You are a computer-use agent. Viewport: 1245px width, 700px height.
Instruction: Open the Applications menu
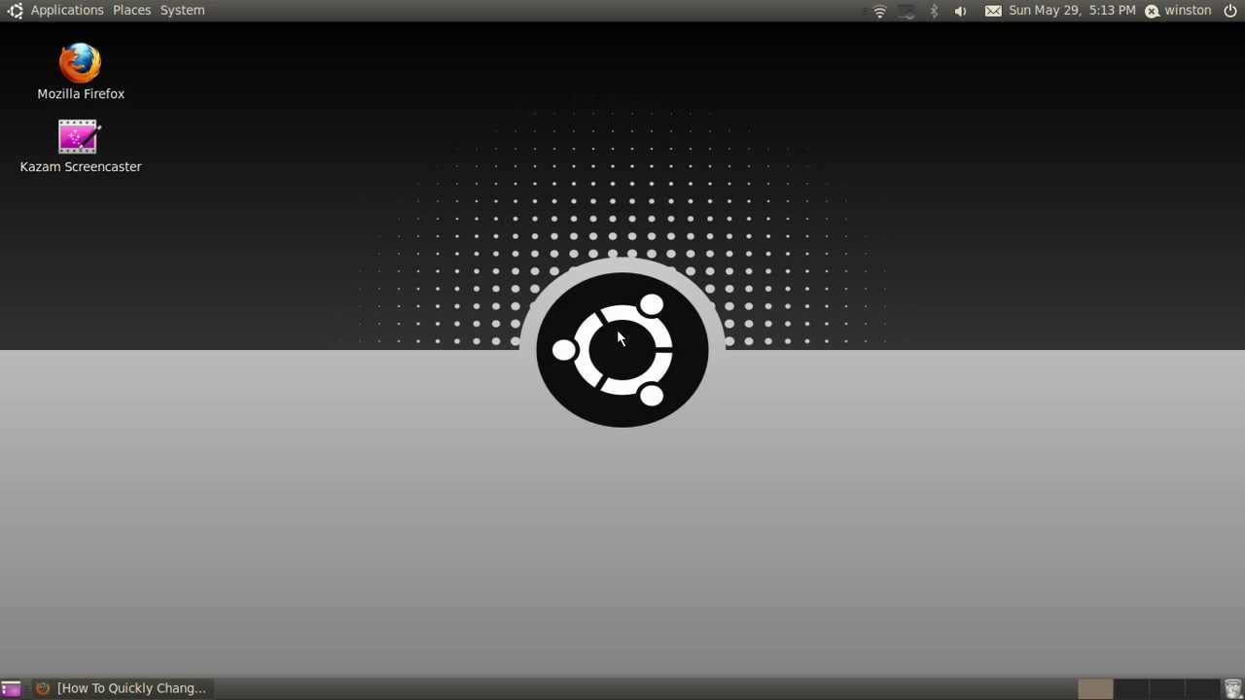67,11
